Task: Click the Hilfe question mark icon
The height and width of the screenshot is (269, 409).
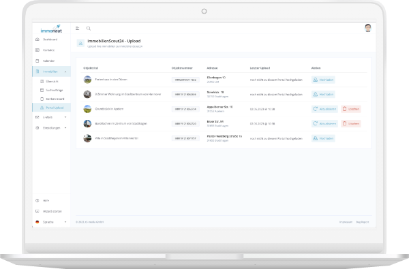Action: pos(37,201)
